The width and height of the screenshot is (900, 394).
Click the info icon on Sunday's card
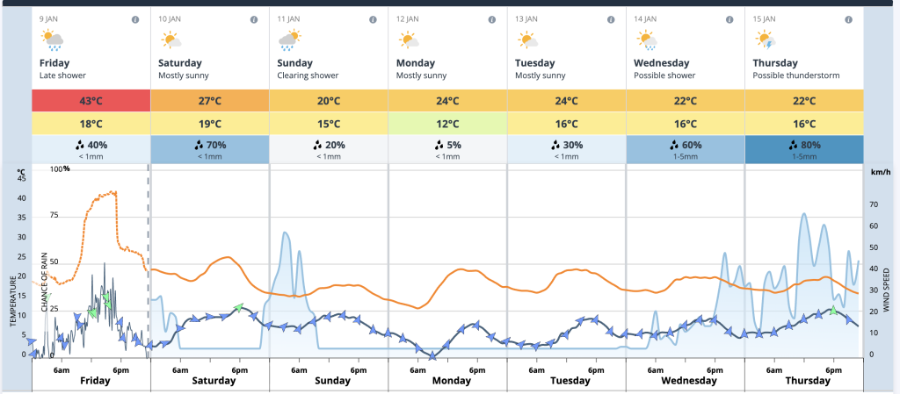pos(372,19)
